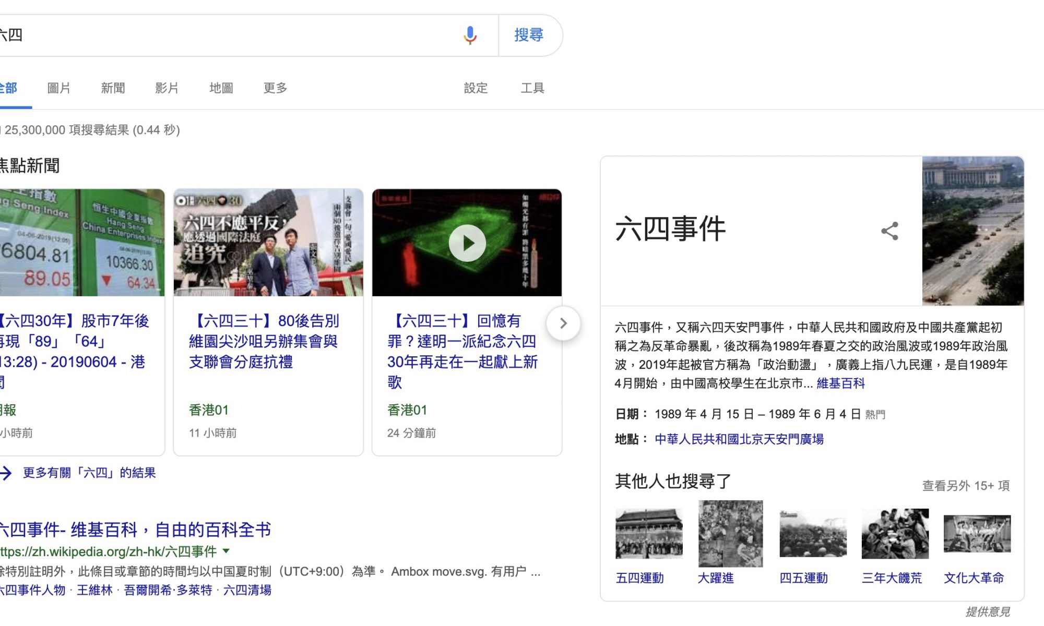Click the 維基百科 link in knowledge panel

point(841,383)
